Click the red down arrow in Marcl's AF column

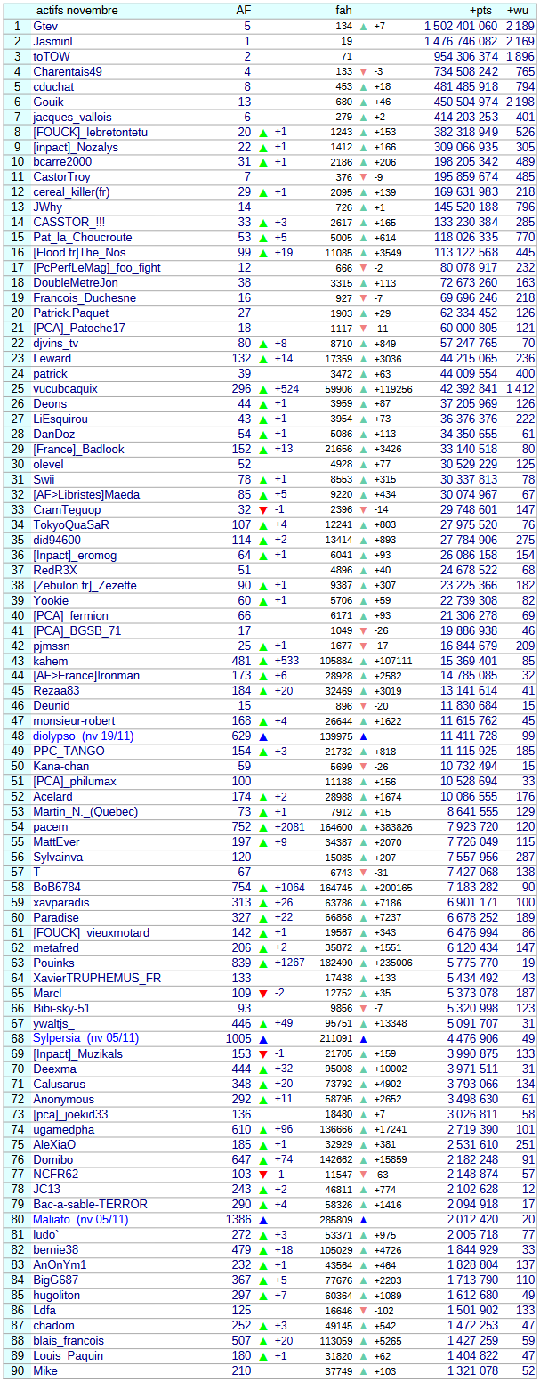click(x=262, y=994)
